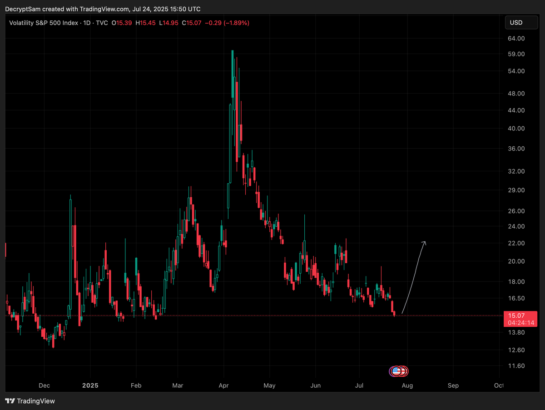Click the 36.00 price axis label
The width and height of the screenshot is (545, 410).
(x=517, y=149)
